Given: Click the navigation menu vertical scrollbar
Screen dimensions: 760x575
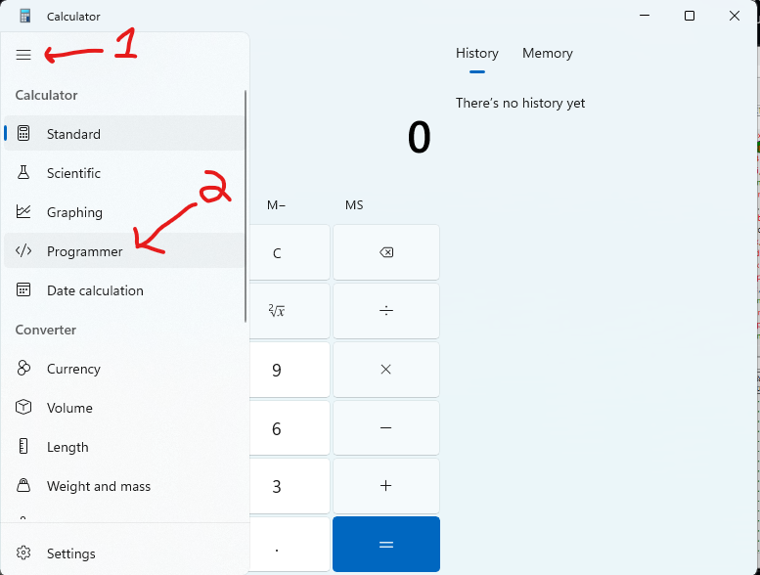Looking at the screenshot, I should 246,206.
